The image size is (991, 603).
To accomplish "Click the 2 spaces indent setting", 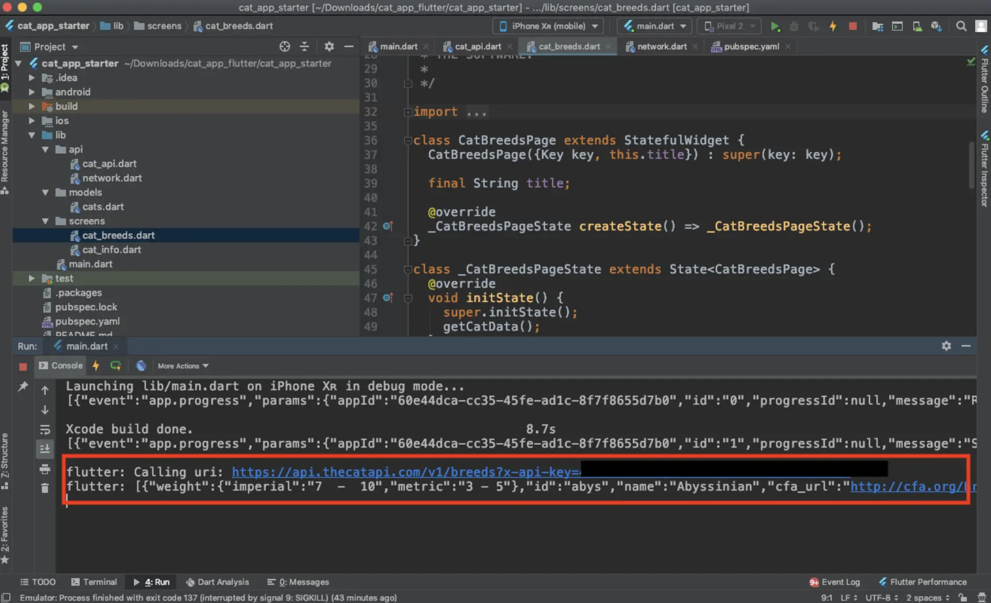I will 927,597.
